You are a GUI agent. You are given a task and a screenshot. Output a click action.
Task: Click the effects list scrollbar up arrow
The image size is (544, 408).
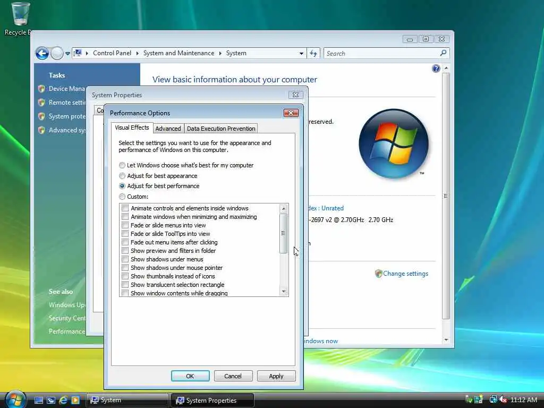tap(284, 208)
